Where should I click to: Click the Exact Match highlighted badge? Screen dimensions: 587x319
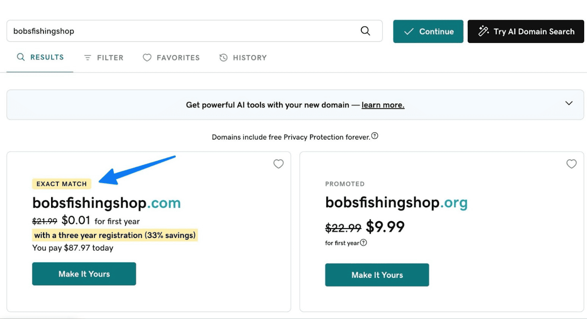[x=61, y=184]
